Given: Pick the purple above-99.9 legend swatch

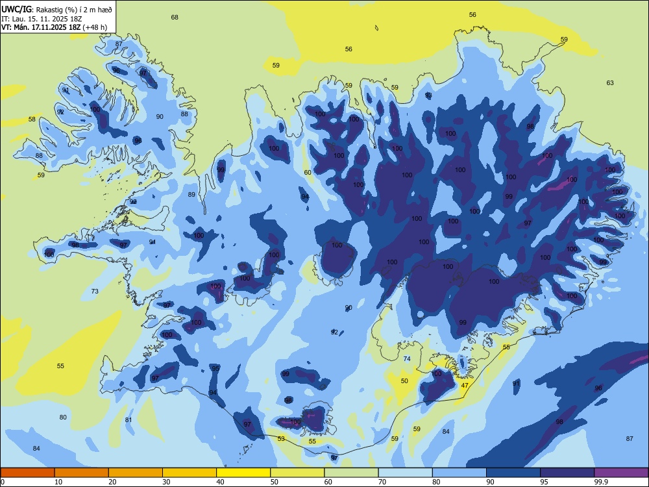Looking at the screenshot, I should pyautogui.click(x=621, y=473).
